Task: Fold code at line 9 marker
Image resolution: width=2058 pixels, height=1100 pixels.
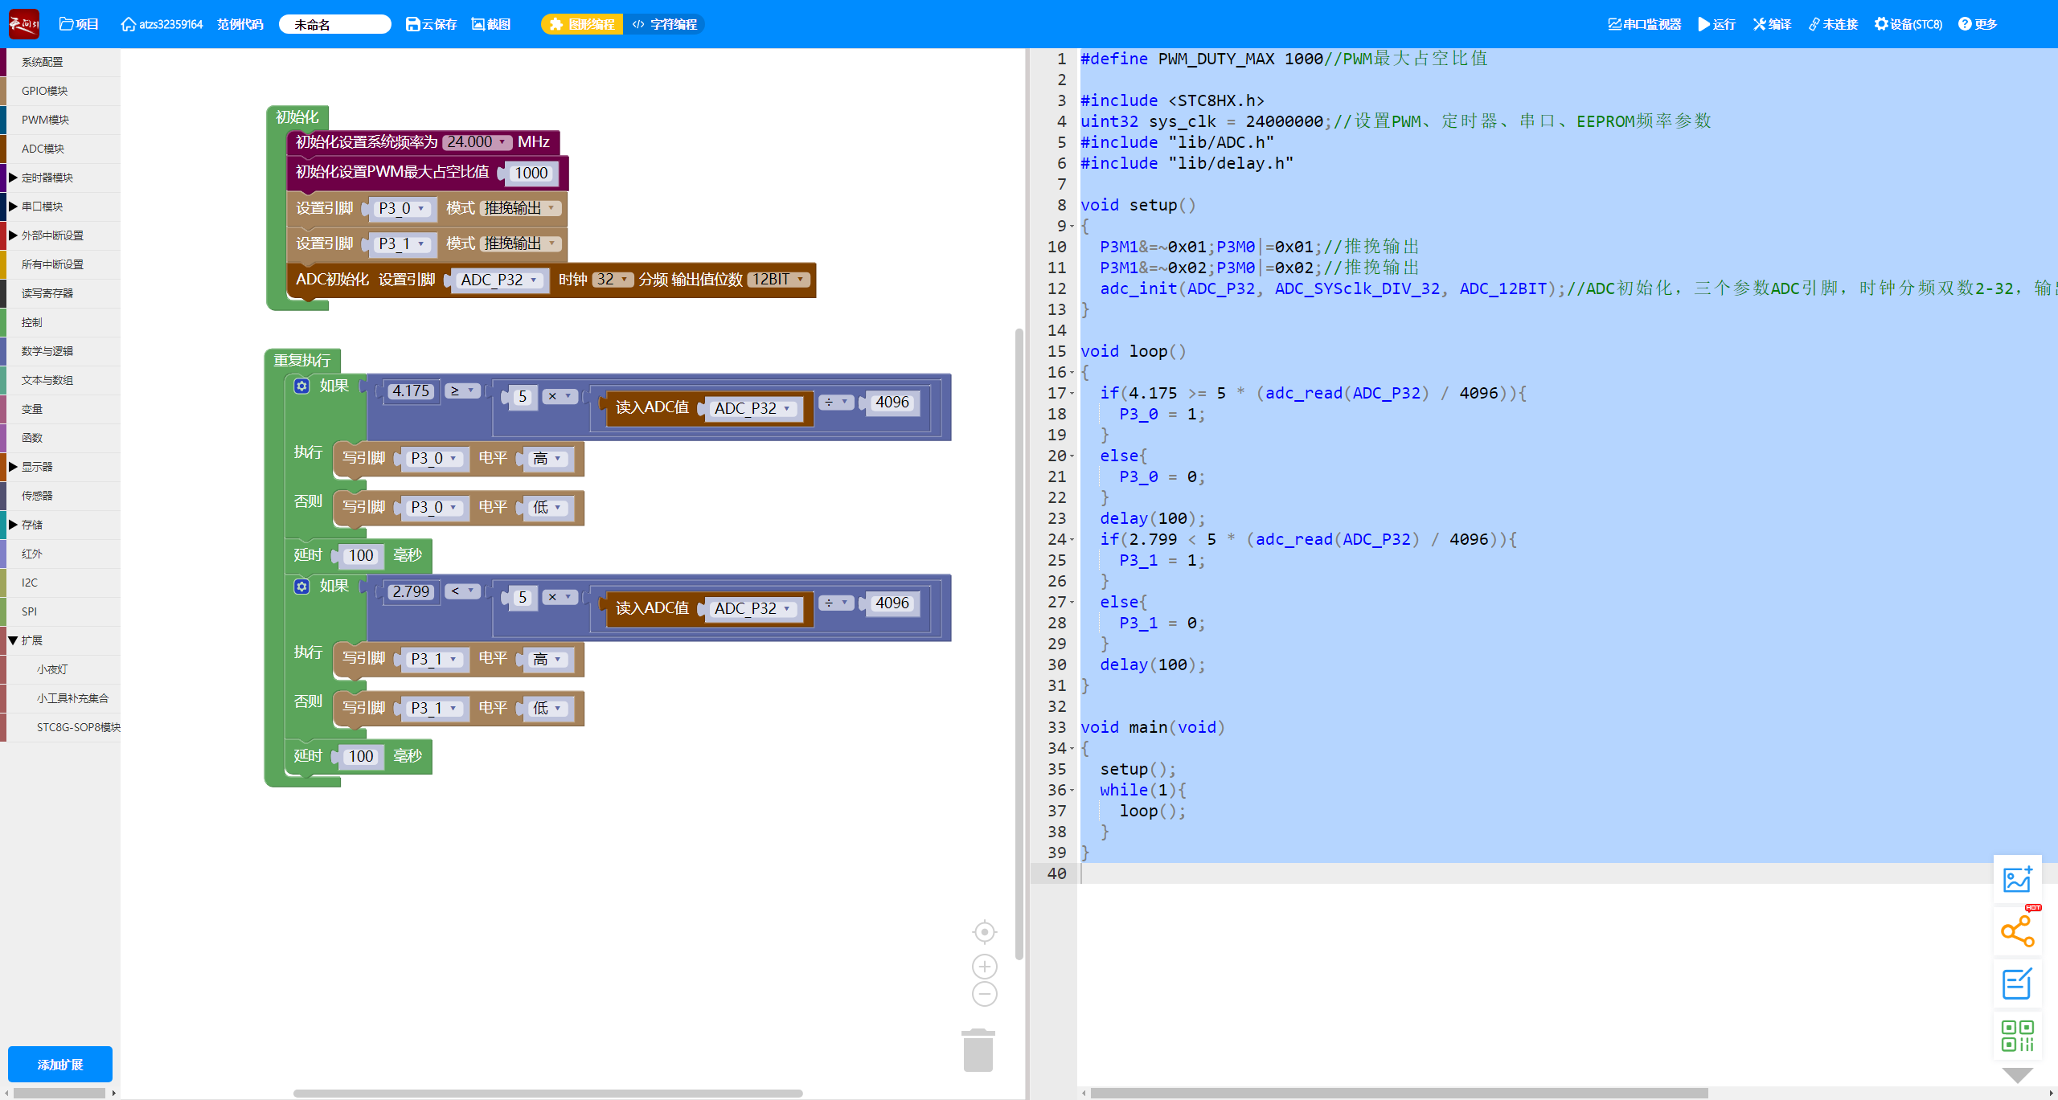Action: pyautogui.click(x=1072, y=227)
